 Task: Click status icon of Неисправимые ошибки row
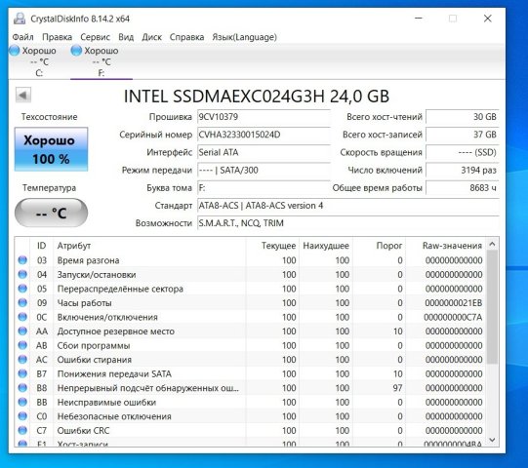(x=22, y=402)
